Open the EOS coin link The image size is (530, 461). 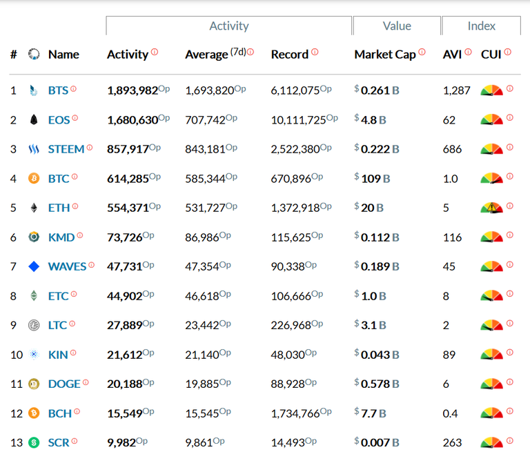59,120
